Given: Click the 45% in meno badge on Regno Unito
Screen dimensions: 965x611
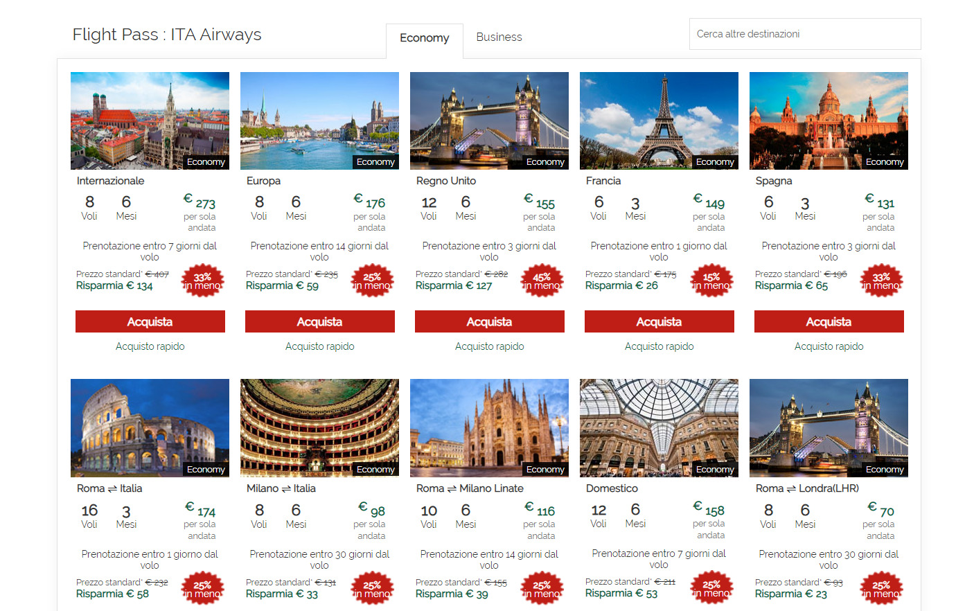Looking at the screenshot, I should [x=542, y=281].
